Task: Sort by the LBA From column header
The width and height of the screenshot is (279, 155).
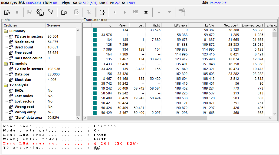Action: (175, 25)
